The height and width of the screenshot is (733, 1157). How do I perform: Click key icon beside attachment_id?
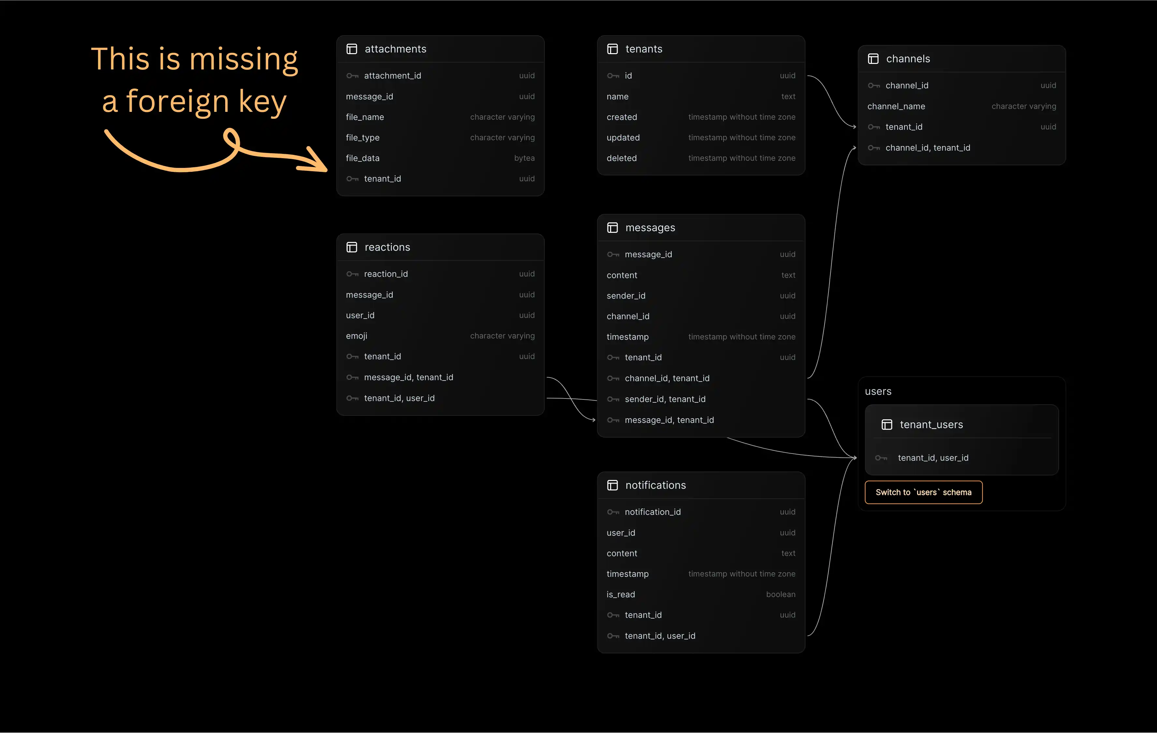pos(352,76)
